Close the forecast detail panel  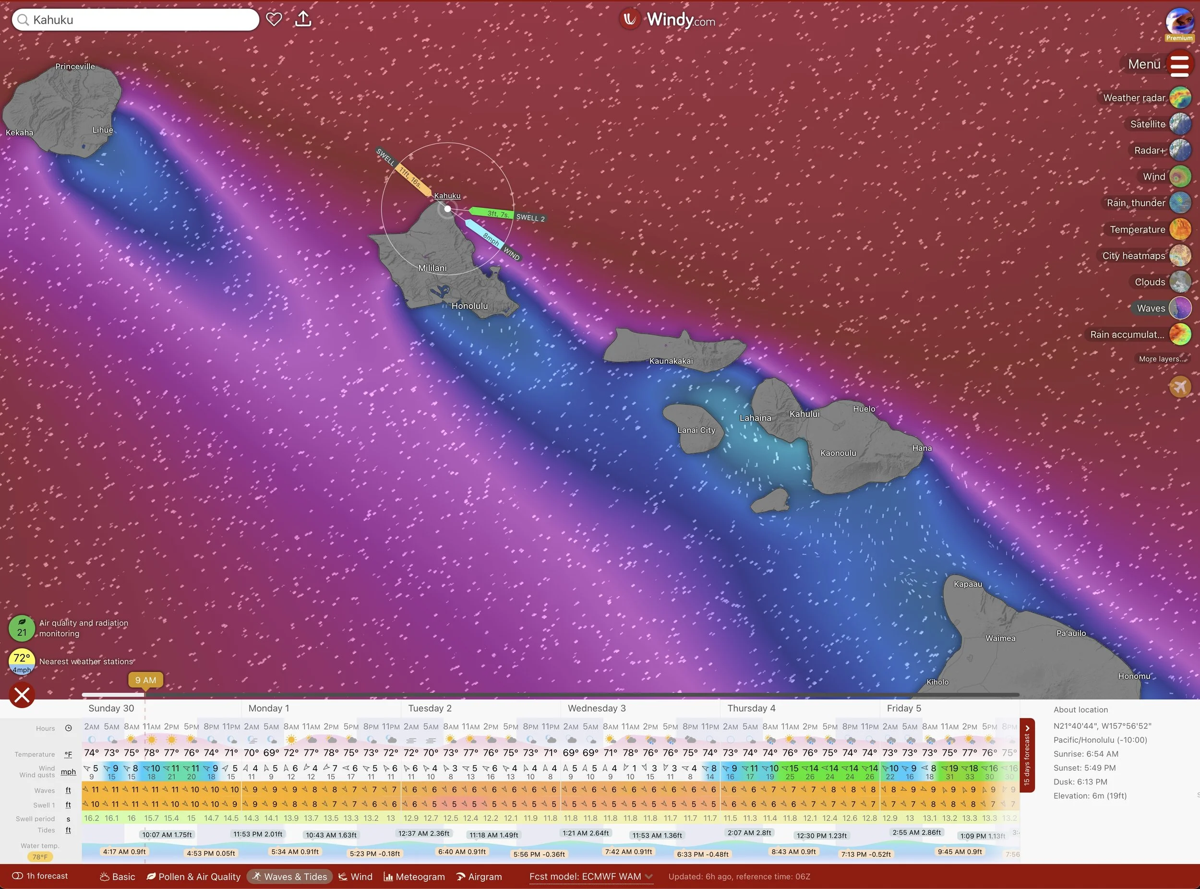point(22,695)
